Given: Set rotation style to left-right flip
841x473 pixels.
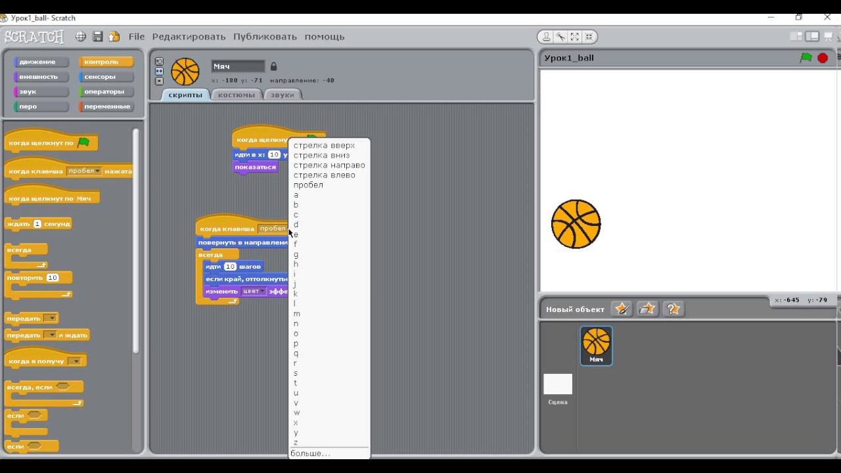Looking at the screenshot, I should (159, 71).
